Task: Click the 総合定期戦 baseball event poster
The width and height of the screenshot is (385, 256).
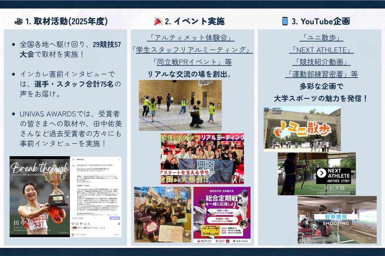Action: 222,215
